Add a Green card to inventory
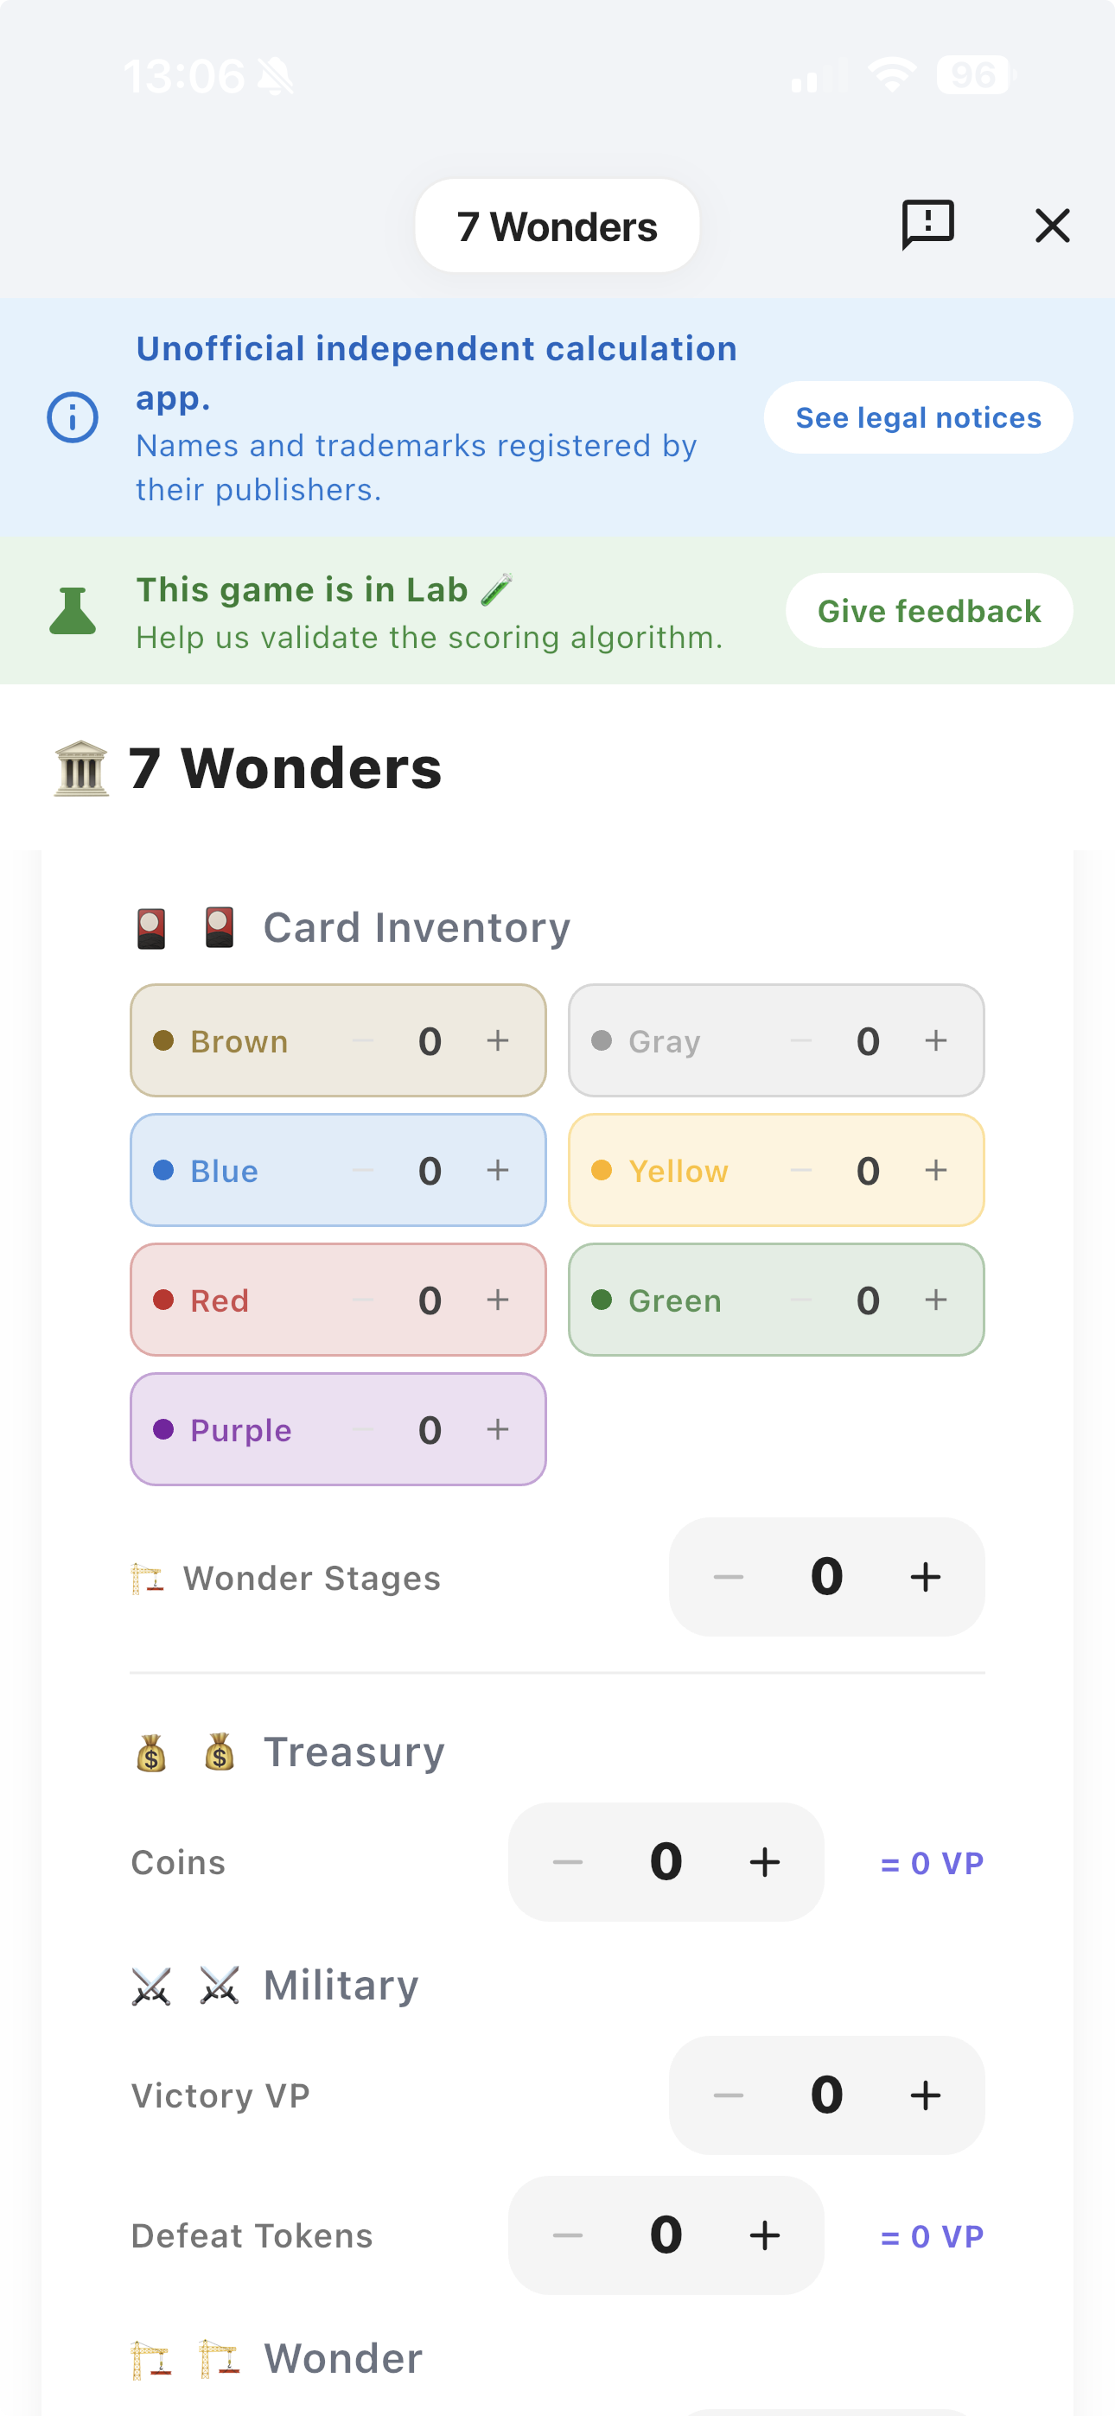 pos(935,1300)
